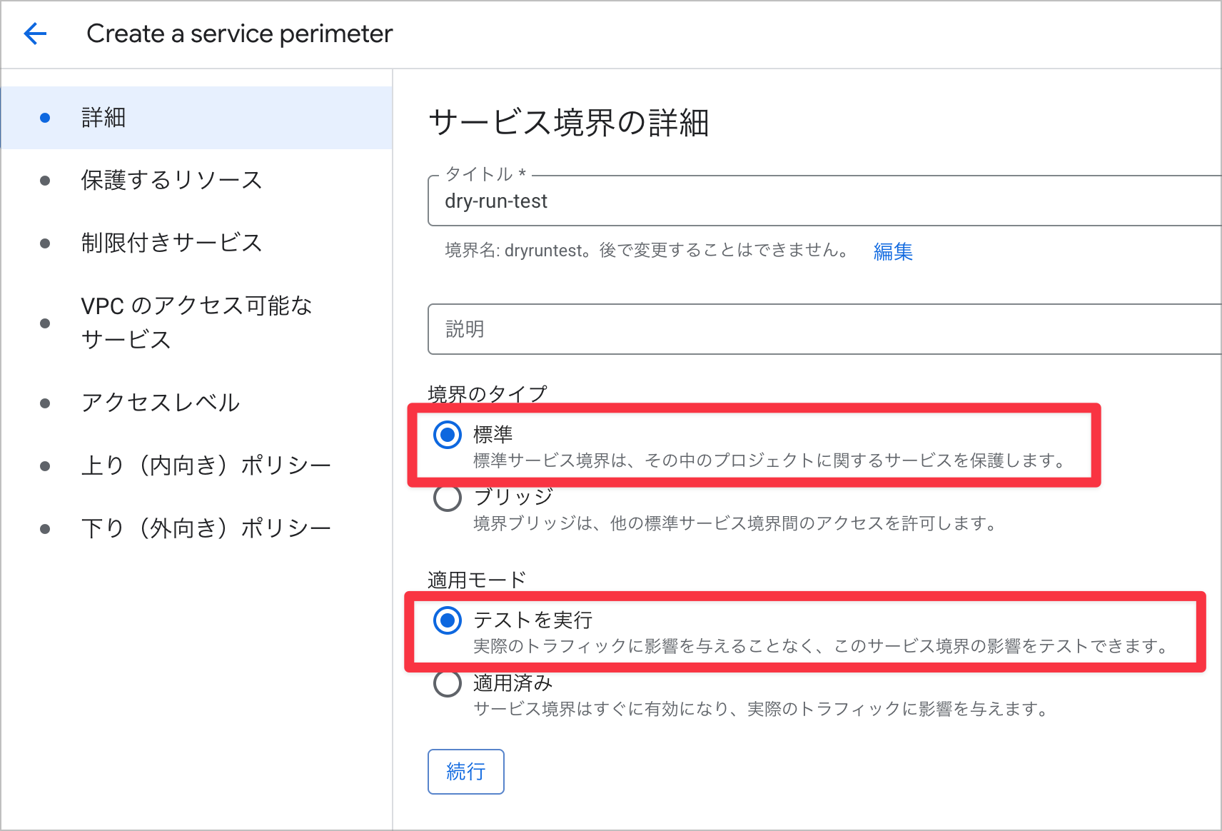The width and height of the screenshot is (1222, 831).
Task: Go to 保護するリソース step
Action: tap(171, 180)
